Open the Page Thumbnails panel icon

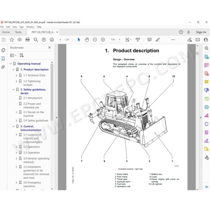tap(3, 50)
